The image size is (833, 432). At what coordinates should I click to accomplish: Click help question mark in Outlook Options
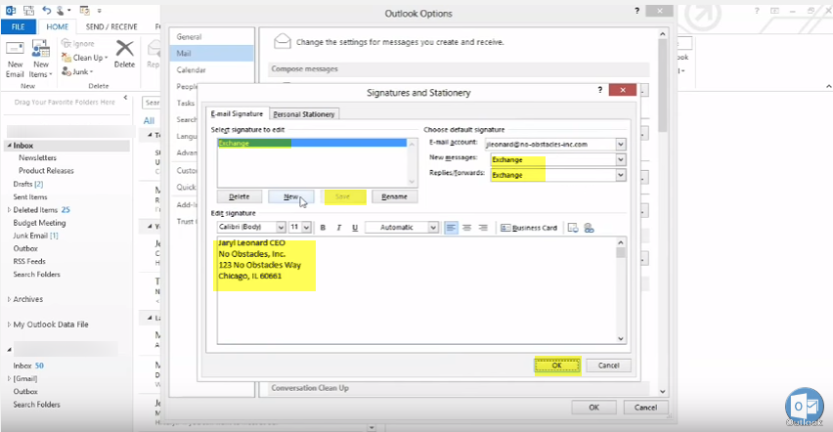click(x=636, y=10)
